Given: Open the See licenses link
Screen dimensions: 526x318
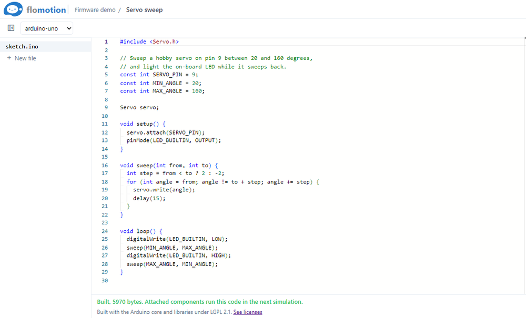Looking at the screenshot, I should click(248, 312).
